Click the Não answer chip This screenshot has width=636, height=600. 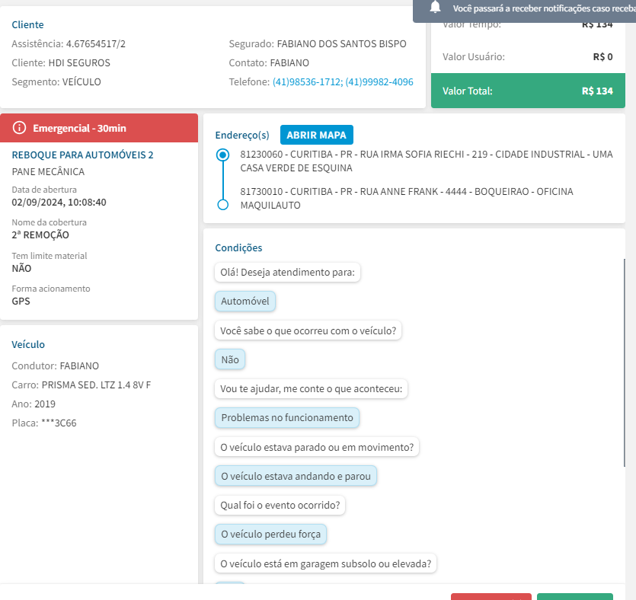click(230, 359)
